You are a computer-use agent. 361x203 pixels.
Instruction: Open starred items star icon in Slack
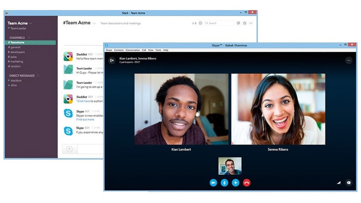245,23
